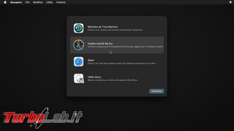Screen dimensions: 234x131
Task: Click the Time Machine clock icon
Action: 78,28
